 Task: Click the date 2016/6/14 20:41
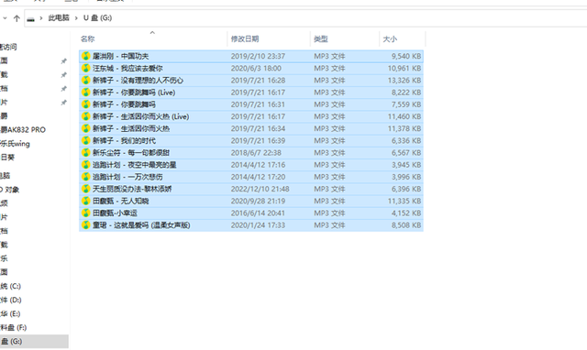258,213
